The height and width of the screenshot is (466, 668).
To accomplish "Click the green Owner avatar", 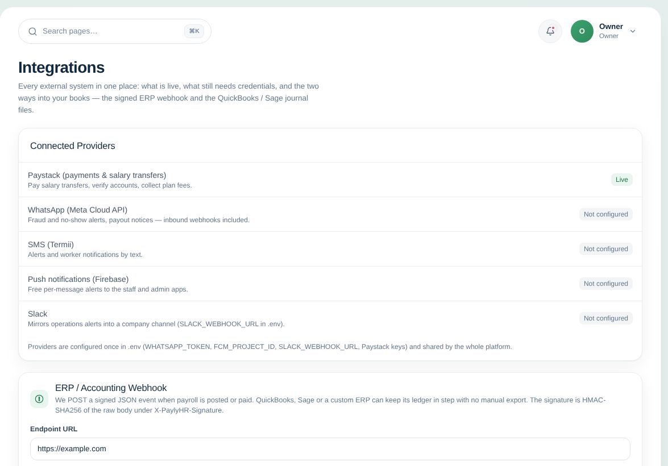I will coord(582,31).
